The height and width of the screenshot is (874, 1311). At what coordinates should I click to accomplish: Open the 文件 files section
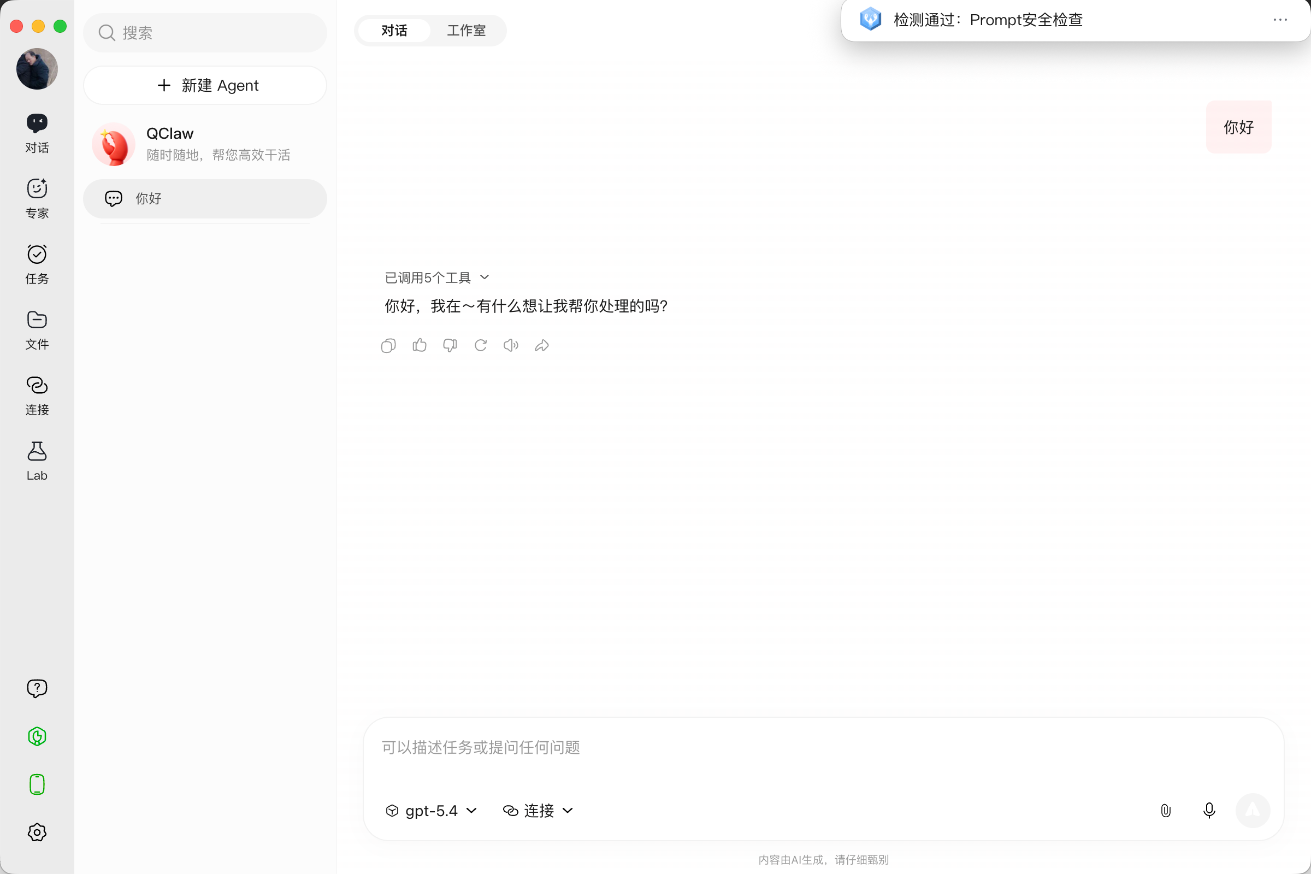pyautogui.click(x=37, y=330)
